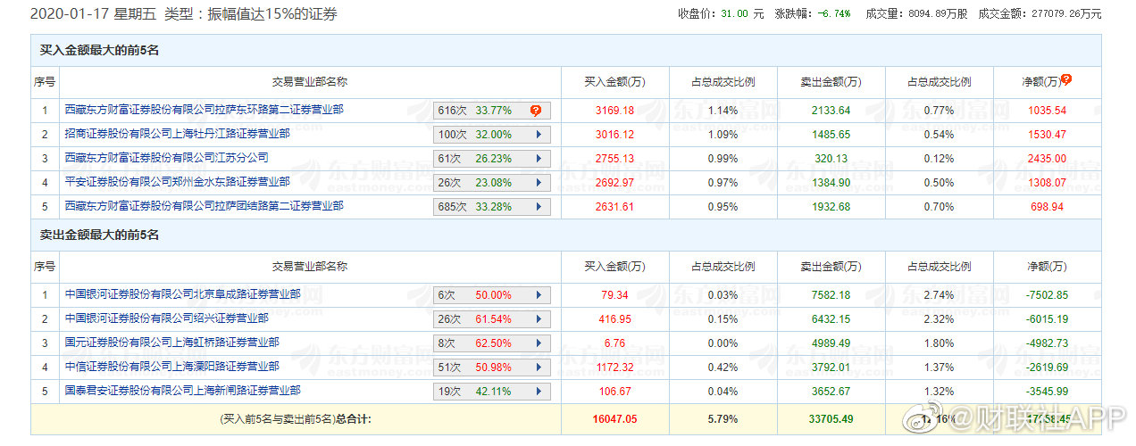Open the 685次 33.28% arrow badge

pos(538,207)
